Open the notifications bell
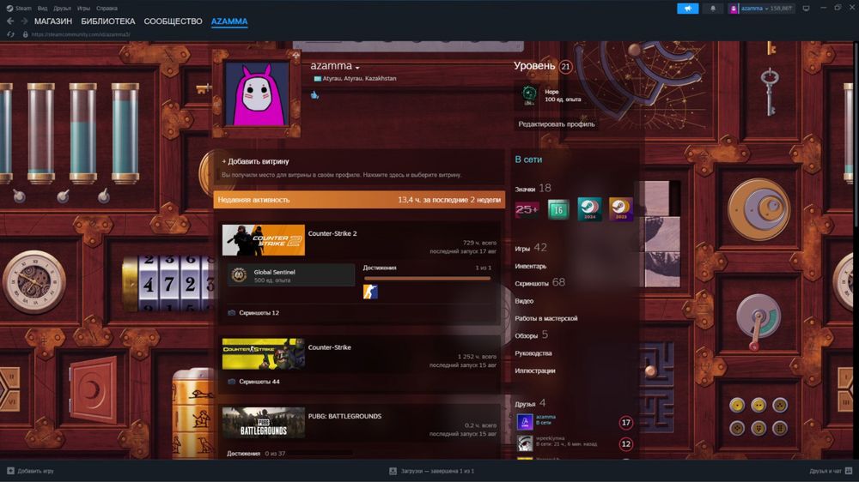Viewport: 859px width, 482px height. click(713, 9)
